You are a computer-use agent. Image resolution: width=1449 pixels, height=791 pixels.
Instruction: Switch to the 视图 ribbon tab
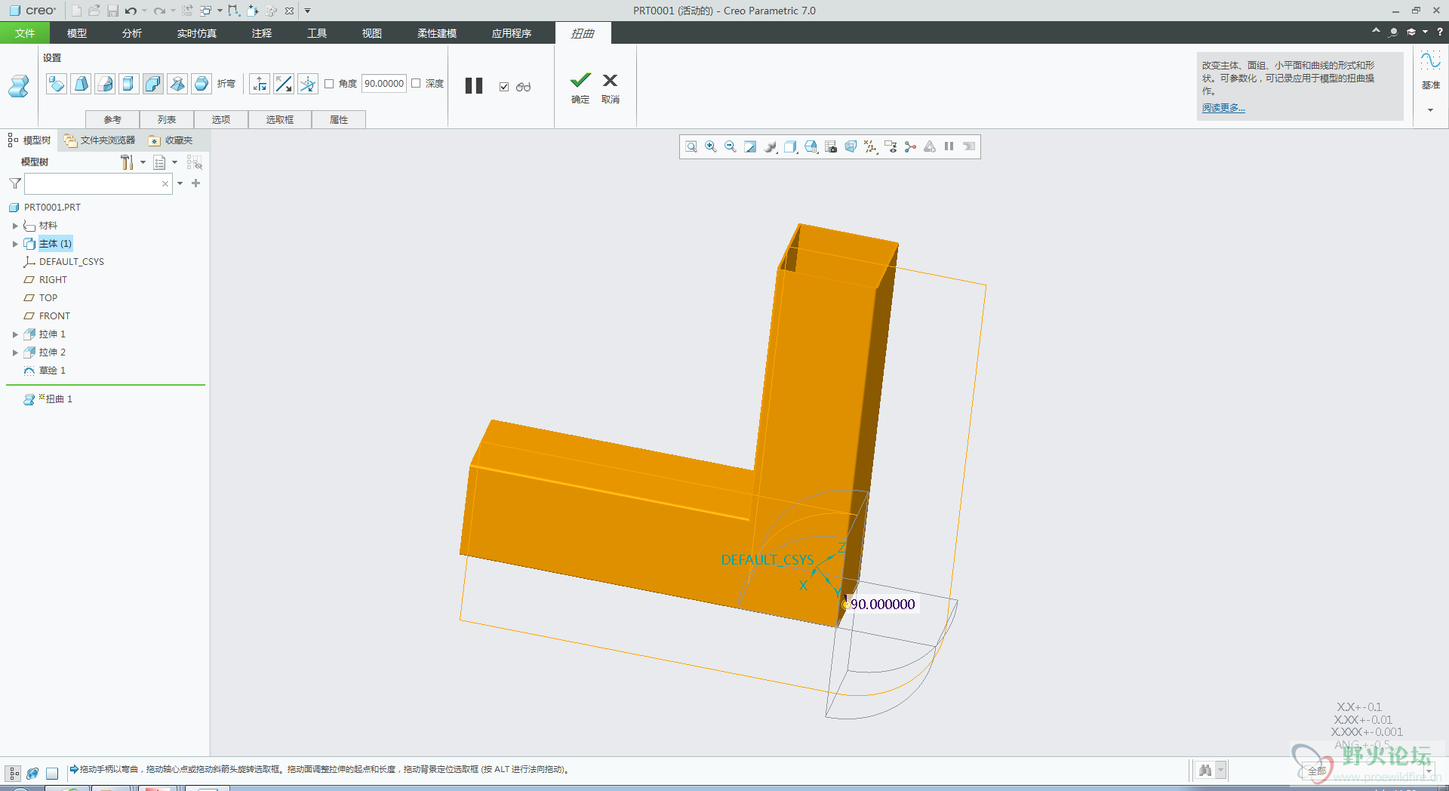click(x=372, y=33)
